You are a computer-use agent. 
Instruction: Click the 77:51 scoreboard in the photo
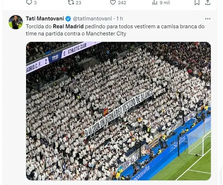[x=55, y=57]
